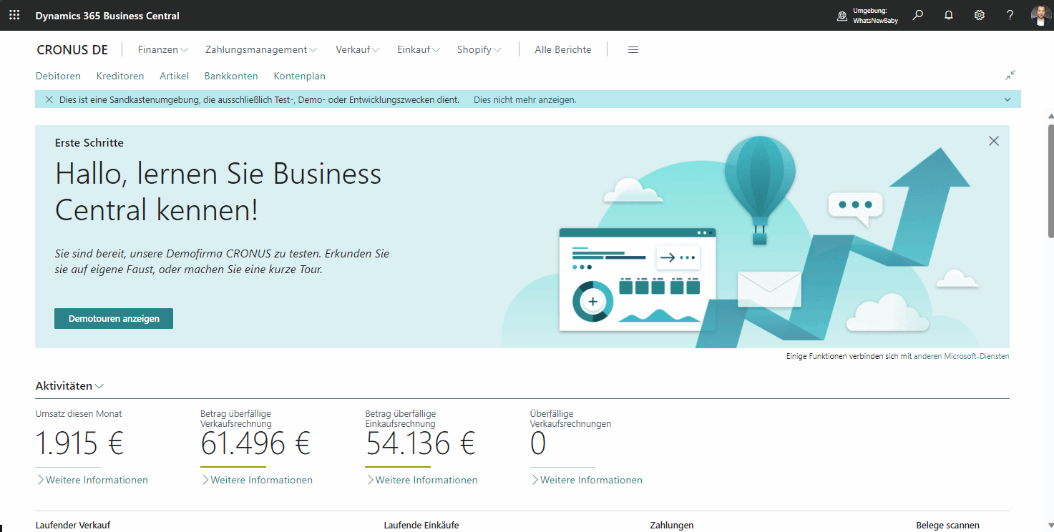Weitere Informationen under überfällige Verkaufsrechnung Betrag
Screen dimensions: 1054x532
coord(257,480)
